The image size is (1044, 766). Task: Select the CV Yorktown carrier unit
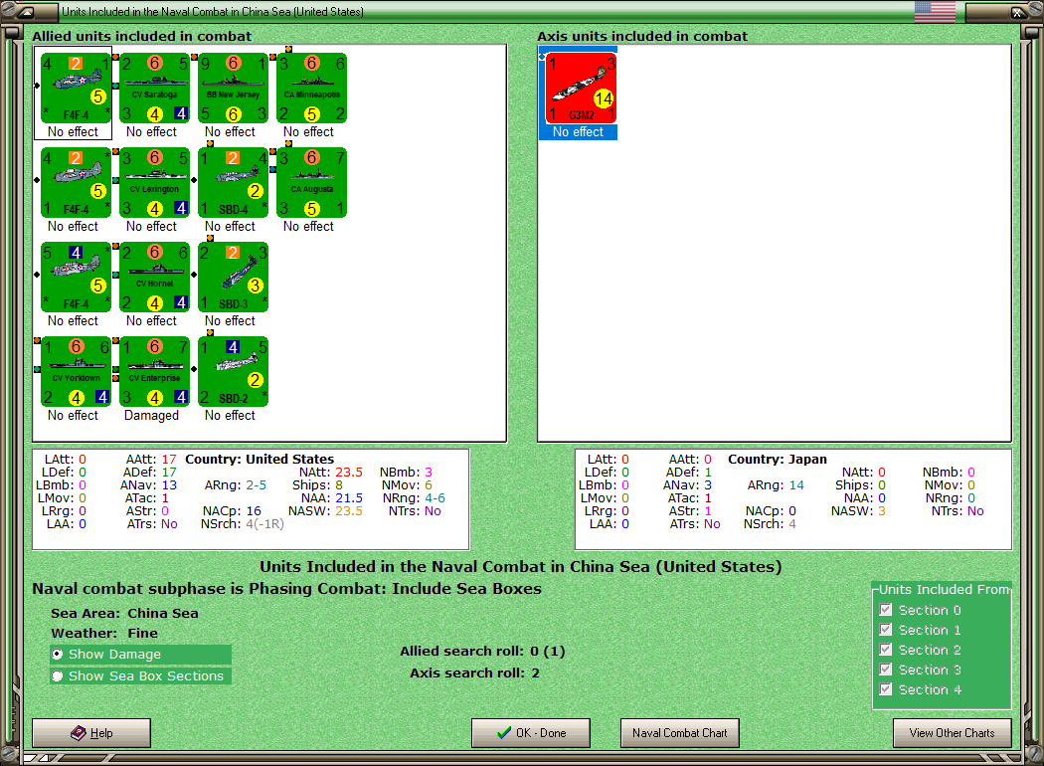[x=76, y=372]
